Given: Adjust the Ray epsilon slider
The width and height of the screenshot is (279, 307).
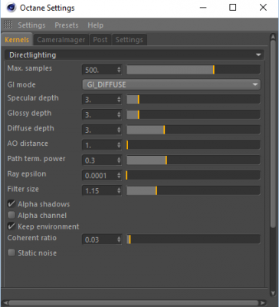Looking at the screenshot, I should [x=193, y=175].
